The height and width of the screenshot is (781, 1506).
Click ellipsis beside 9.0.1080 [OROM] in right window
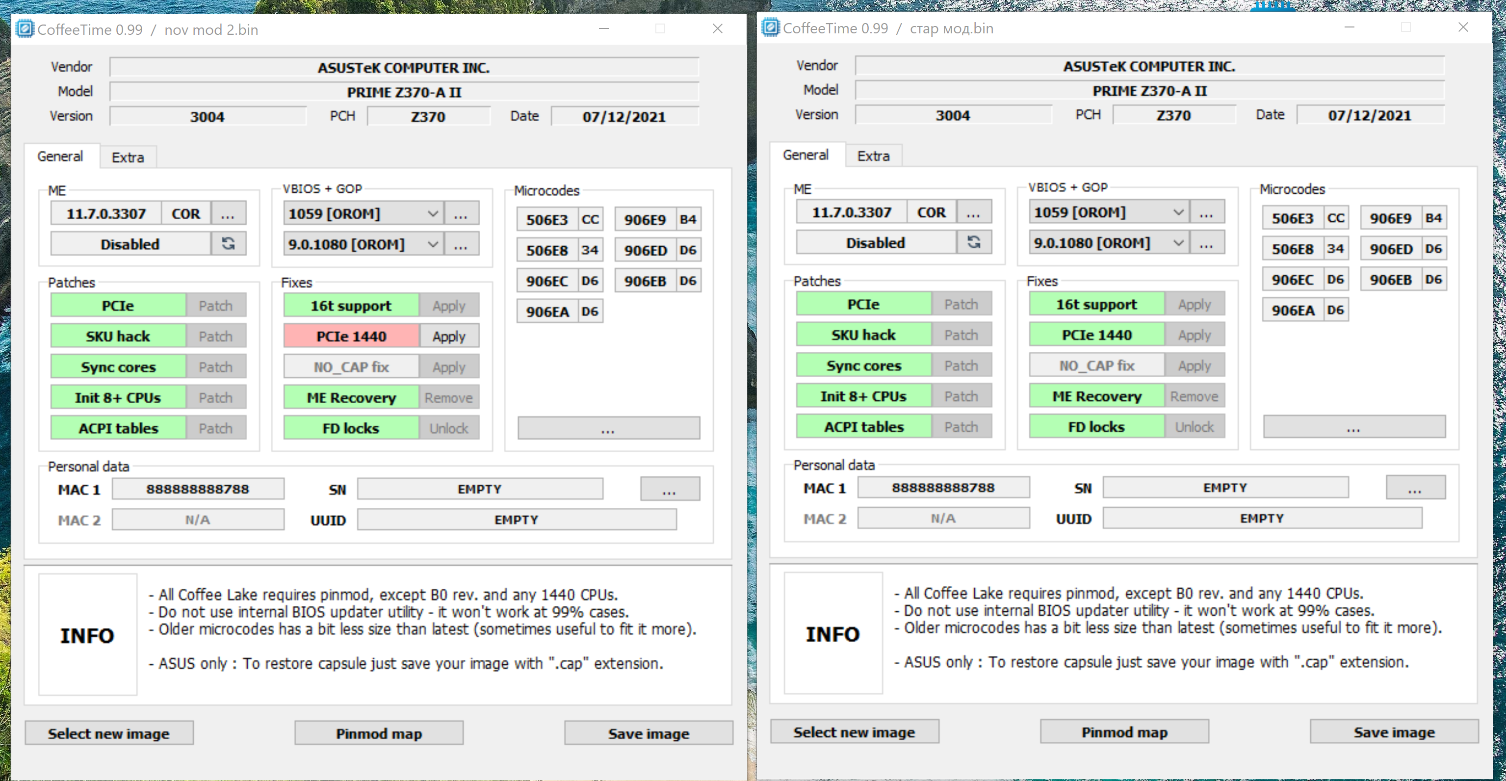click(1206, 243)
